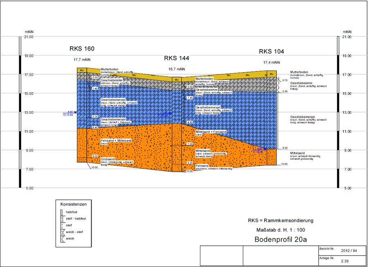The height and width of the screenshot is (267, 368).
Task: Click the 5.30 depth mark in RKS 160
Action: coord(95,117)
